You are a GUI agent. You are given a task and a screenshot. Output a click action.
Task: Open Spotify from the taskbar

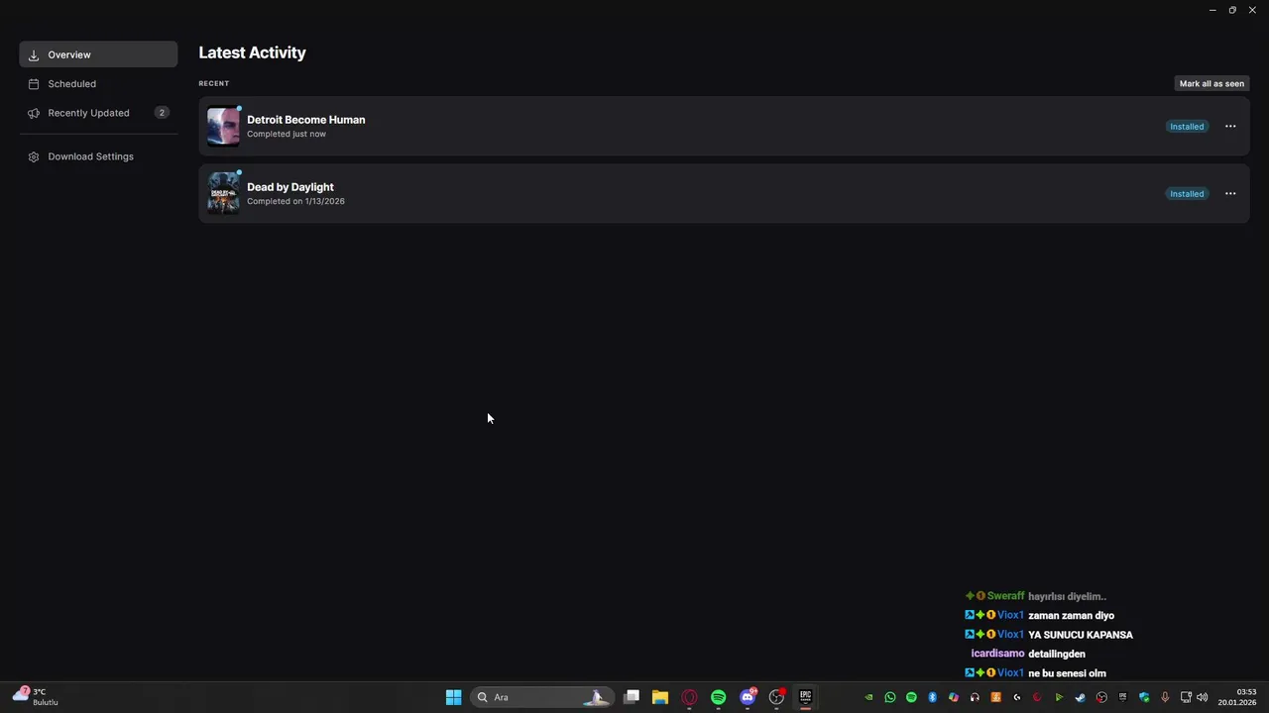[x=719, y=697]
